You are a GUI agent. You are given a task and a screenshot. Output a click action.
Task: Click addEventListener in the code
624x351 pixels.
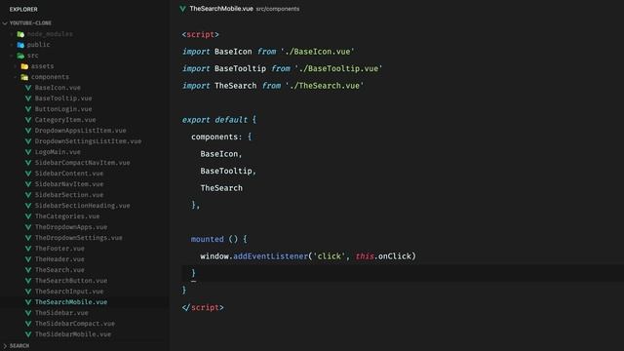[x=271, y=256]
